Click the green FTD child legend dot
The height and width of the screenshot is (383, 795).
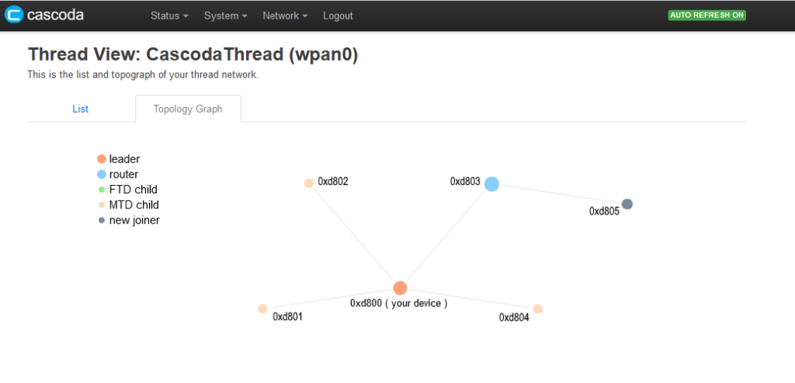[x=101, y=190]
